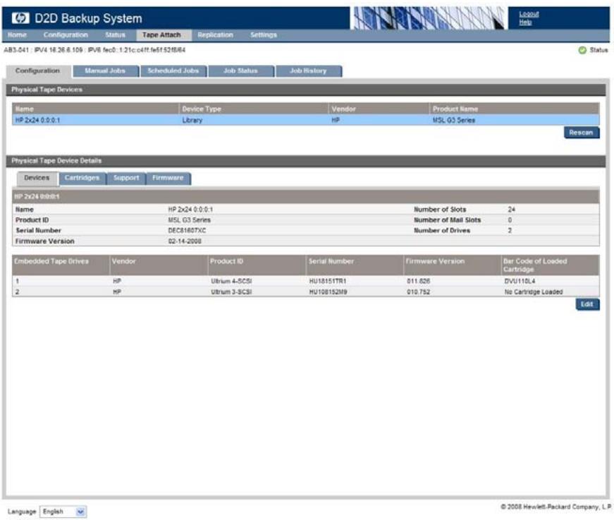Click the Edit button

587,304
